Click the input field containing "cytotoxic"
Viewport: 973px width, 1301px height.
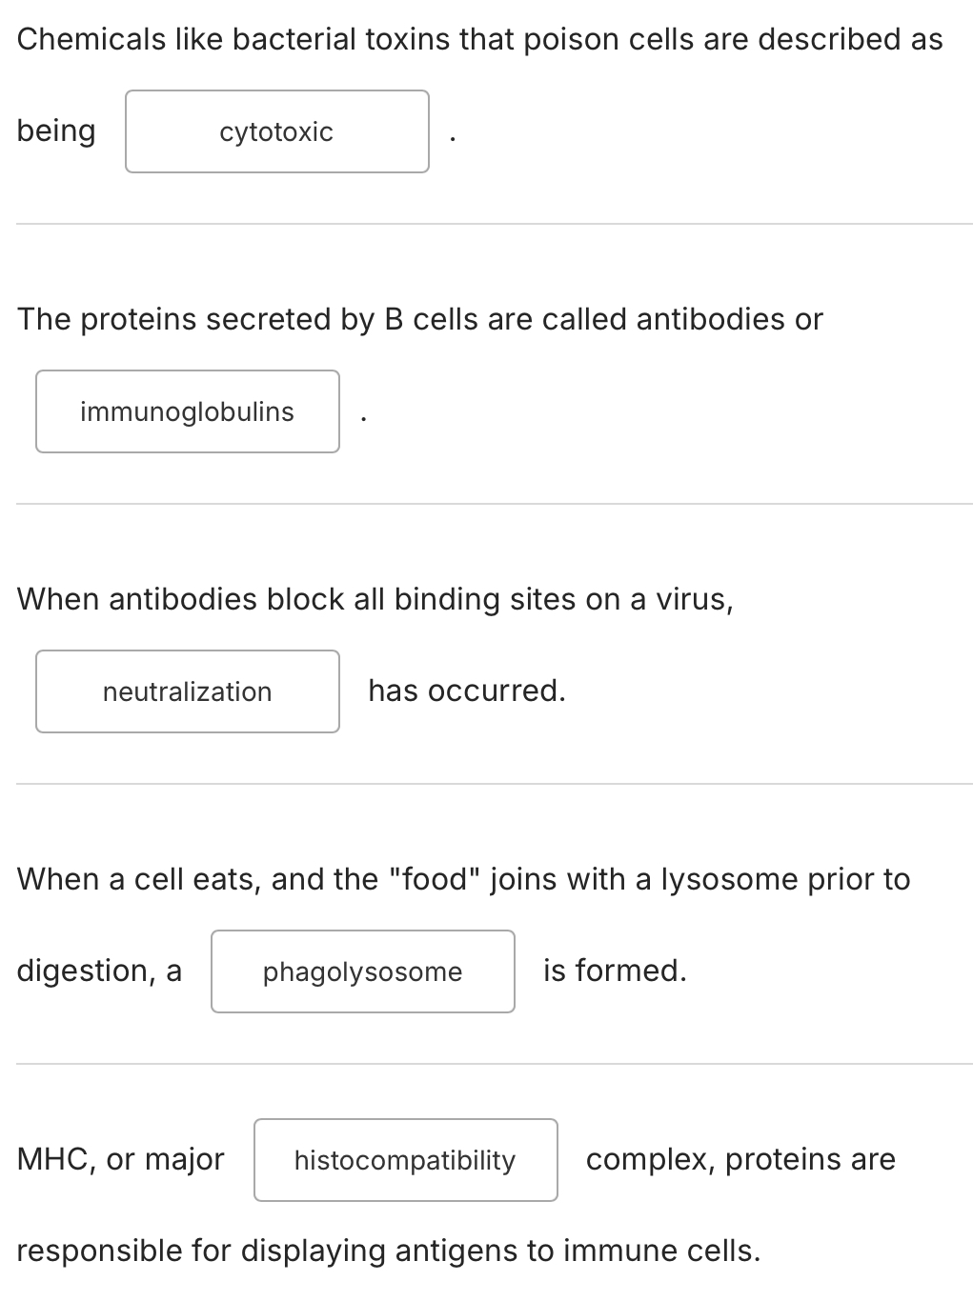(277, 131)
